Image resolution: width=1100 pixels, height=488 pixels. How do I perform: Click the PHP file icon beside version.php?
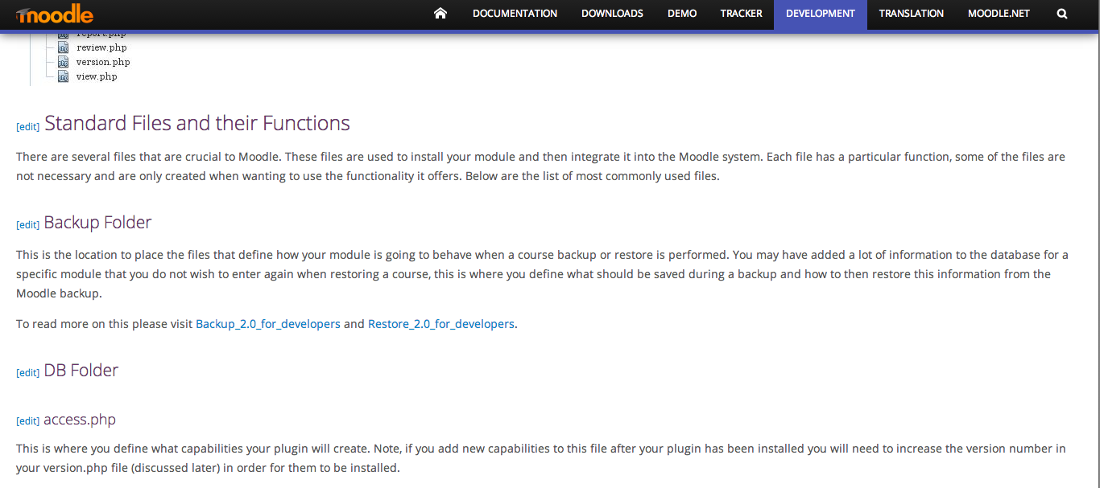pos(63,62)
